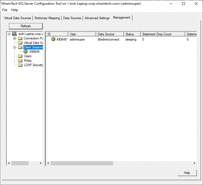Click the tree panel scroll-left arrow
Screen dimensions: 203x185
coord(9,163)
